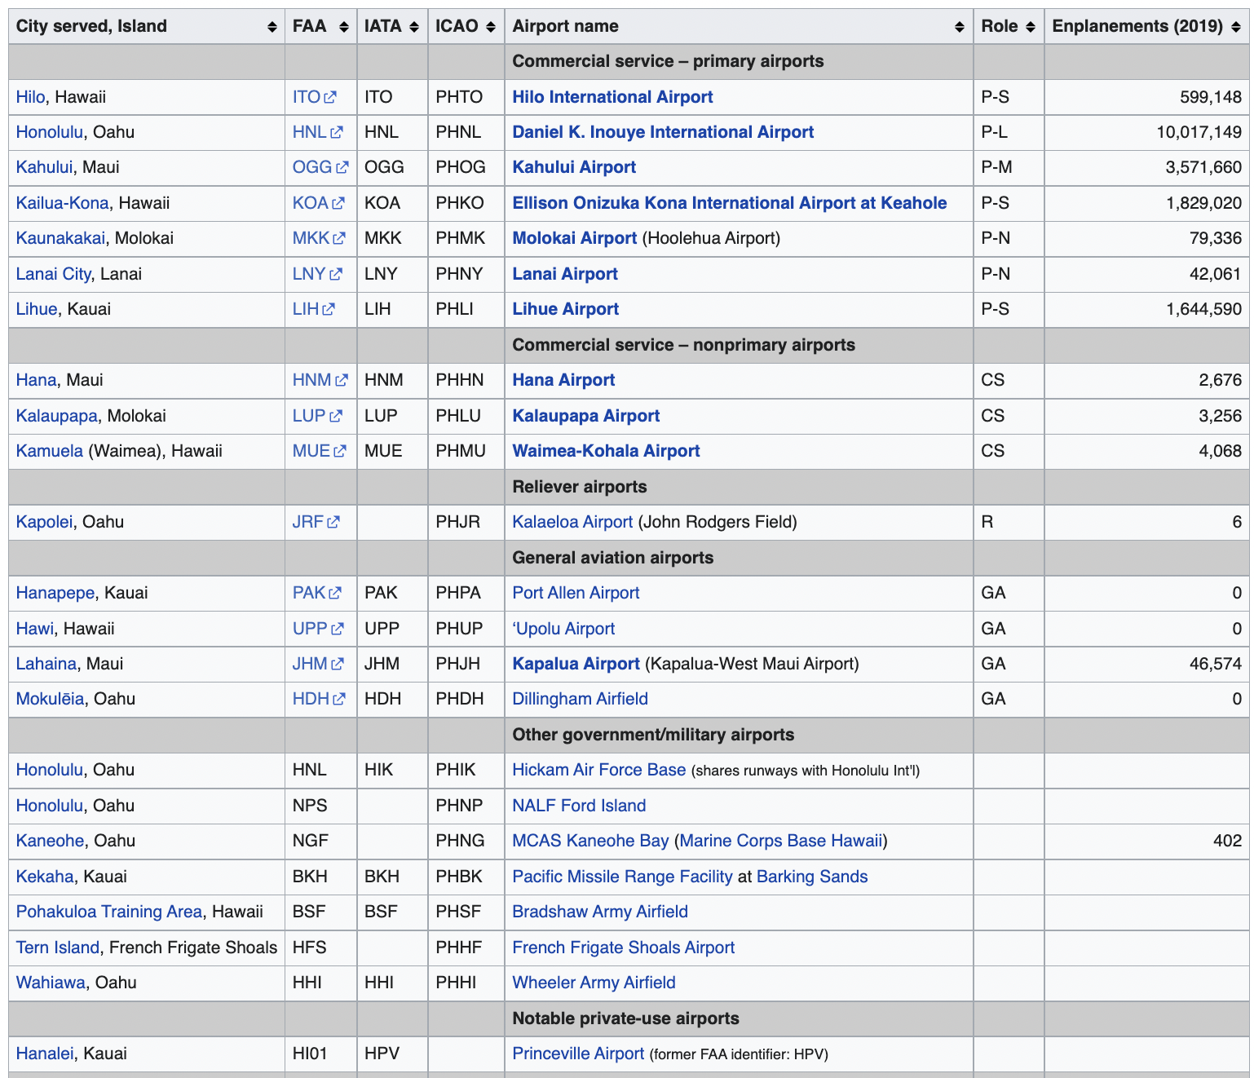Open the Barking Sands link
This screenshot has width=1254, height=1078.
[812, 877]
